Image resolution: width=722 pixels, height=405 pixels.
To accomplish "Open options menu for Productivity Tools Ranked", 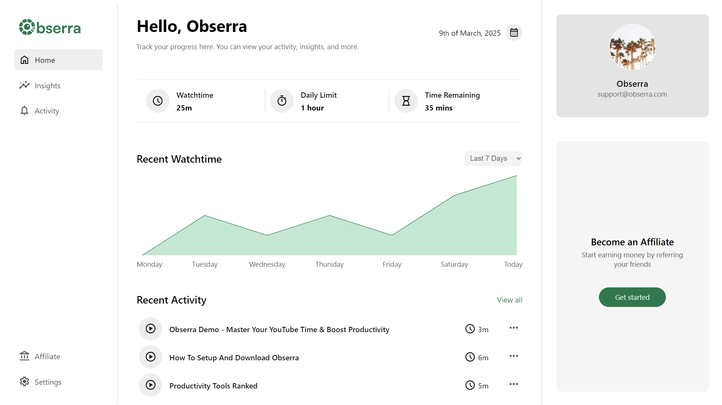I will tap(513, 384).
